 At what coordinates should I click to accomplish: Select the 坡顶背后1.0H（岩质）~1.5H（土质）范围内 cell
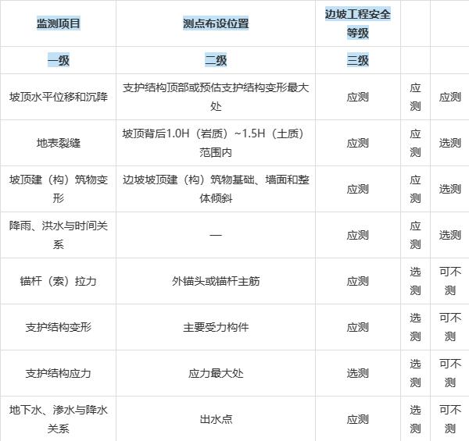click(216, 143)
